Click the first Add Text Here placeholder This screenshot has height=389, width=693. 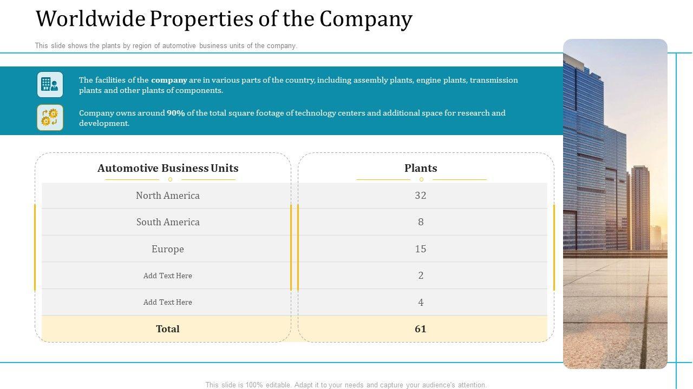click(168, 276)
